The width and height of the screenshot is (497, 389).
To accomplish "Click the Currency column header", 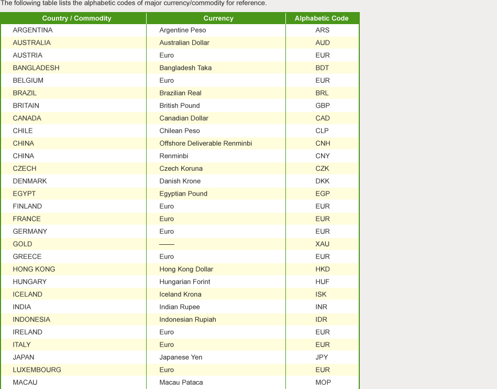I will point(218,18).
